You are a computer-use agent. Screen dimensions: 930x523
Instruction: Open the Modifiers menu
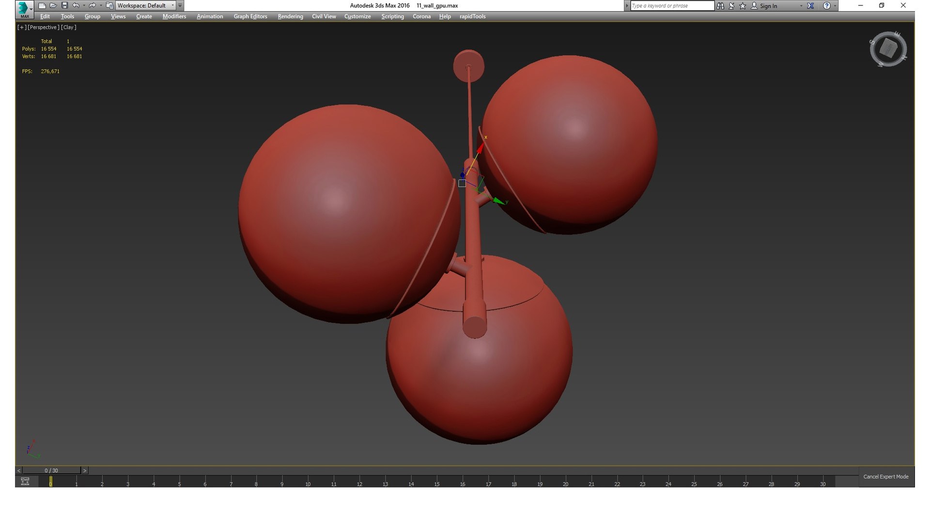coord(174,16)
